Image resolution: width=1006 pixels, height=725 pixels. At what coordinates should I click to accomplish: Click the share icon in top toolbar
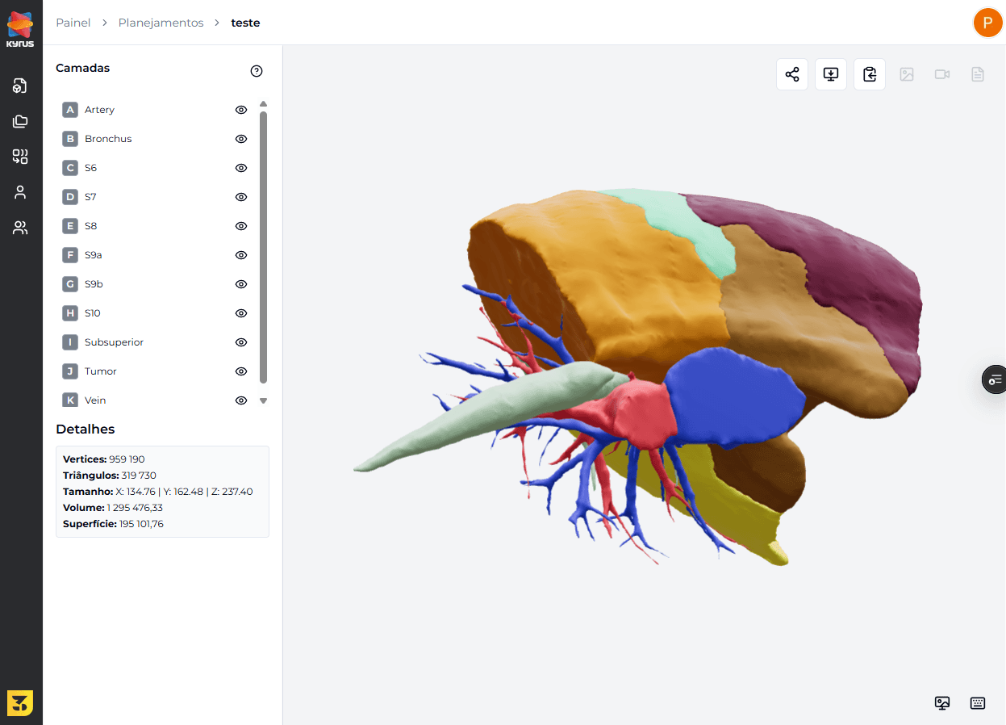pyautogui.click(x=791, y=74)
